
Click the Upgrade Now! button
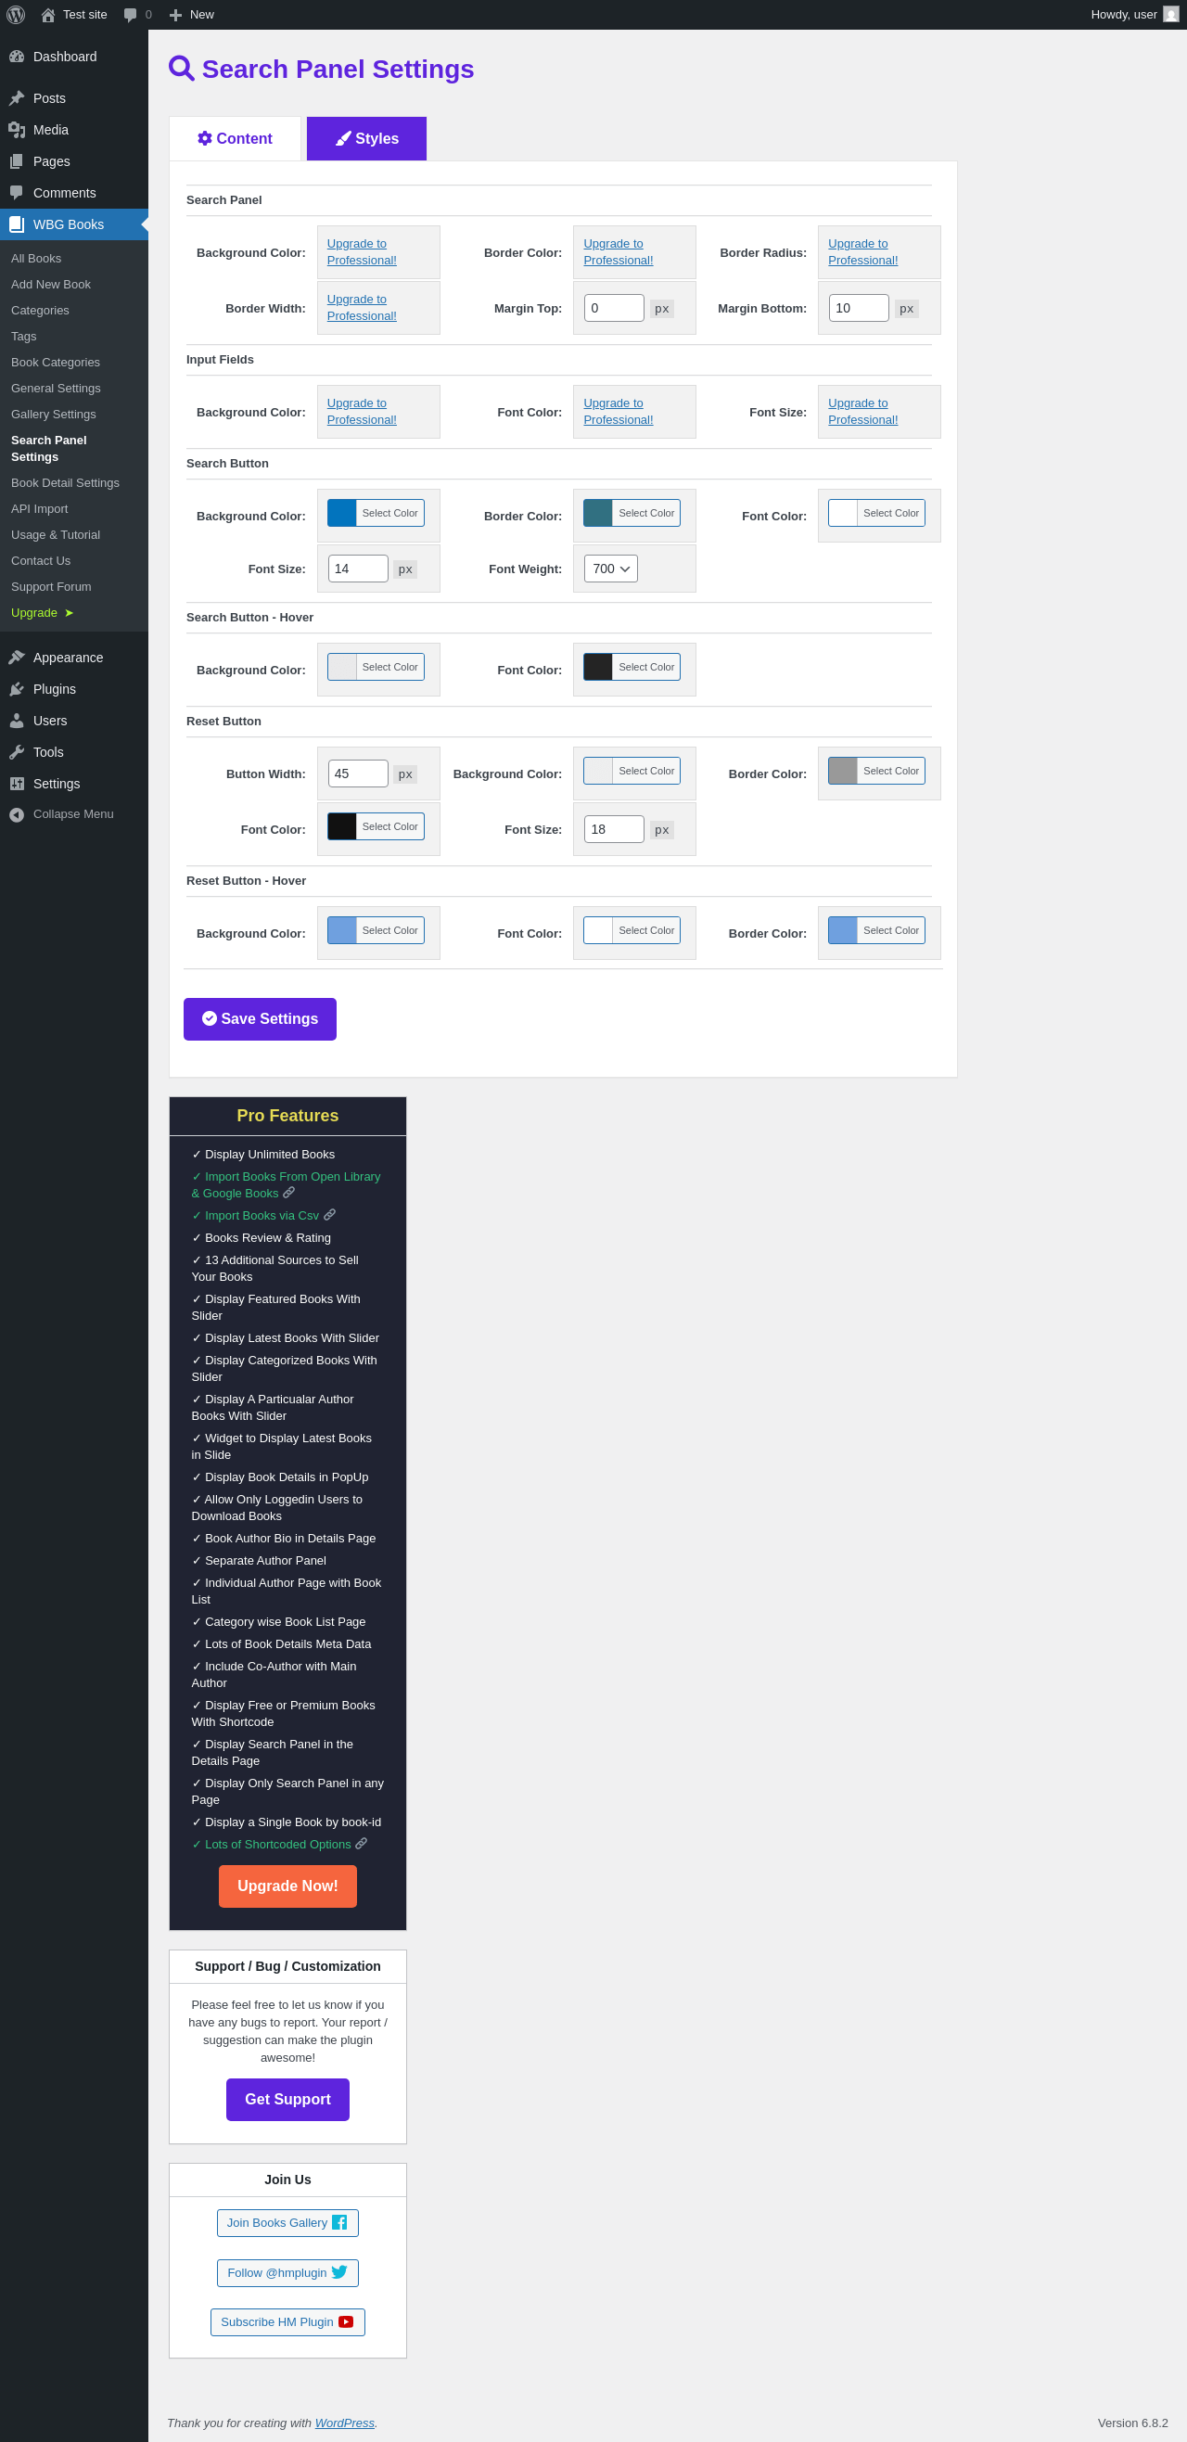coord(287,1886)
